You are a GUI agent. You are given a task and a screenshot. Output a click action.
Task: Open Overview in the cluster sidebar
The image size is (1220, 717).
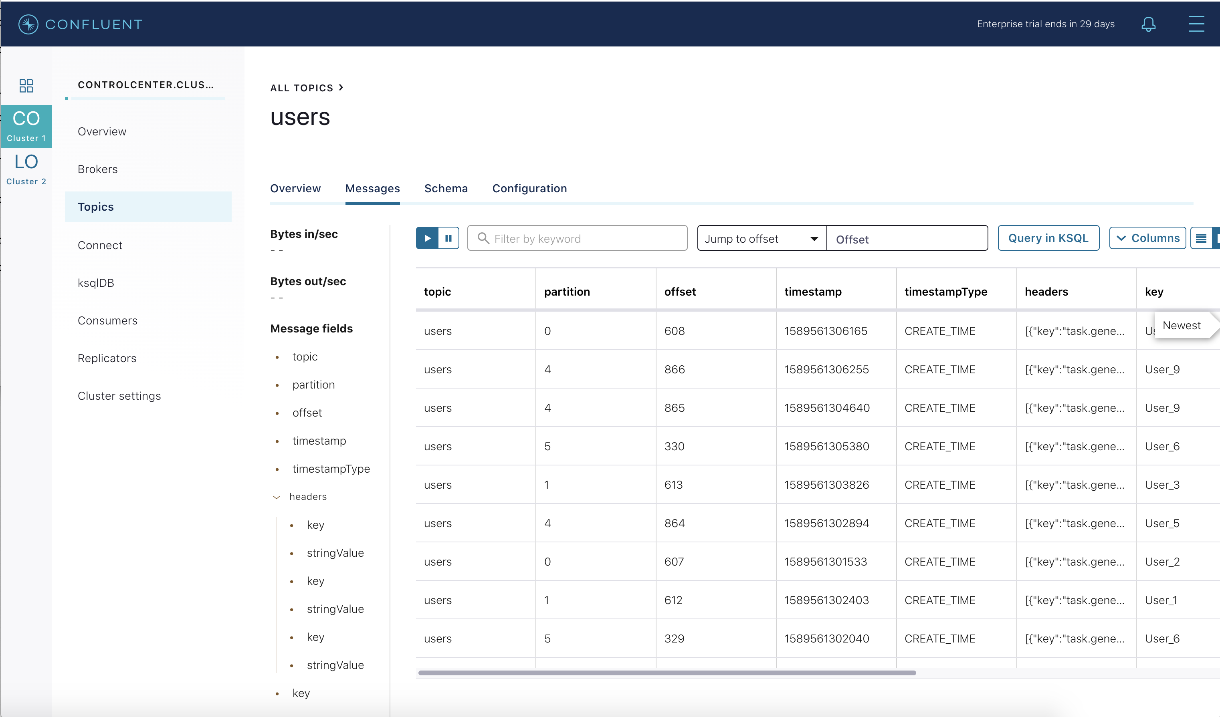pos(102,132)
